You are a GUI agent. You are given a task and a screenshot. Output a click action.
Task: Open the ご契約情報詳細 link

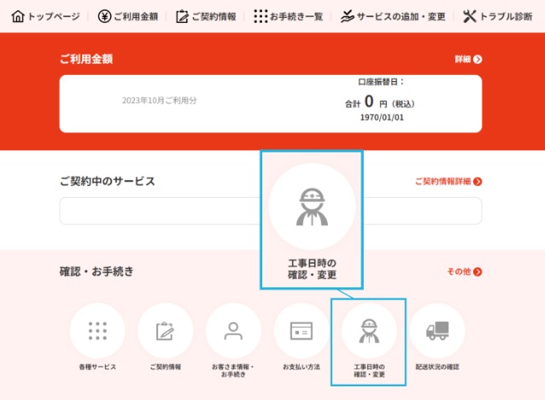click(448, 182)
